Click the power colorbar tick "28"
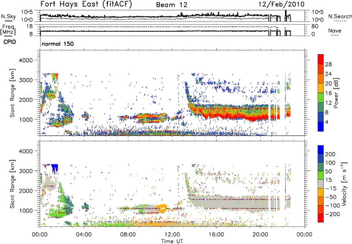Image resolution: width=352 pixels, height=244 pixels. point(328,64)
